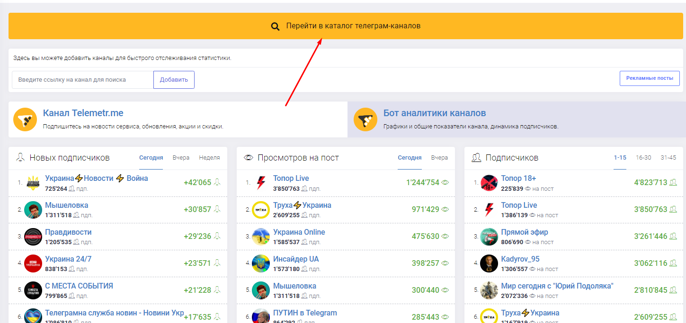Open Украина Online channel name link
The height and width of the screenshot is (323, 686).
click(299, 232)
